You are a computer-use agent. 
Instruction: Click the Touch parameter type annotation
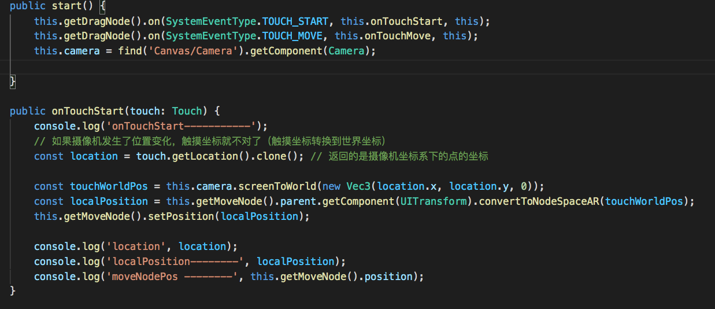tap(187, 111)
